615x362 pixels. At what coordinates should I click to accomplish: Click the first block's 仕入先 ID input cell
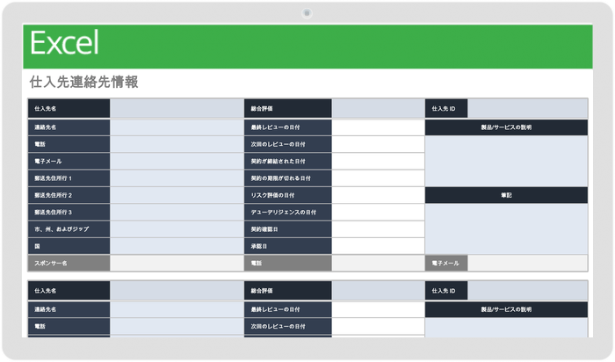pyautogui.click(x=527, y=109)
